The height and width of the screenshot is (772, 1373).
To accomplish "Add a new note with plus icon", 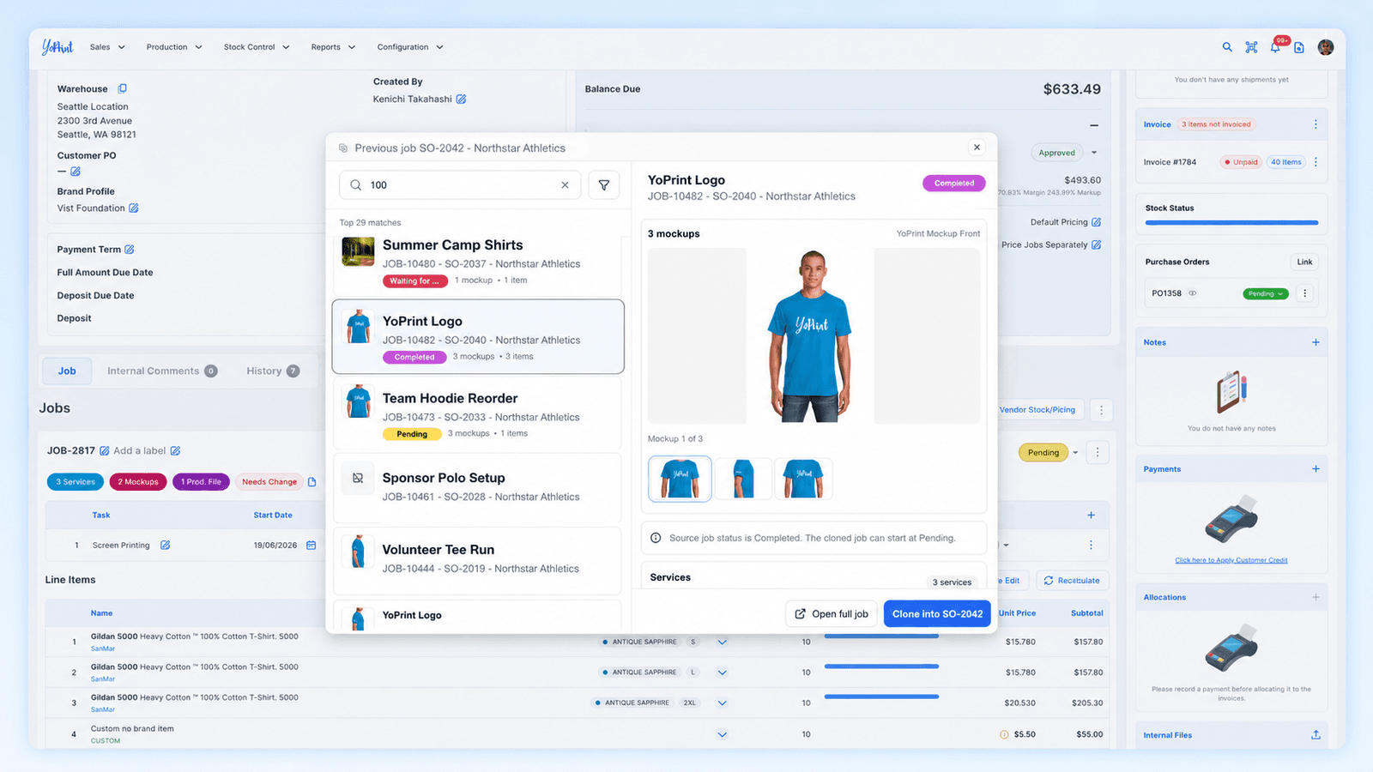I will point(1316,342).
